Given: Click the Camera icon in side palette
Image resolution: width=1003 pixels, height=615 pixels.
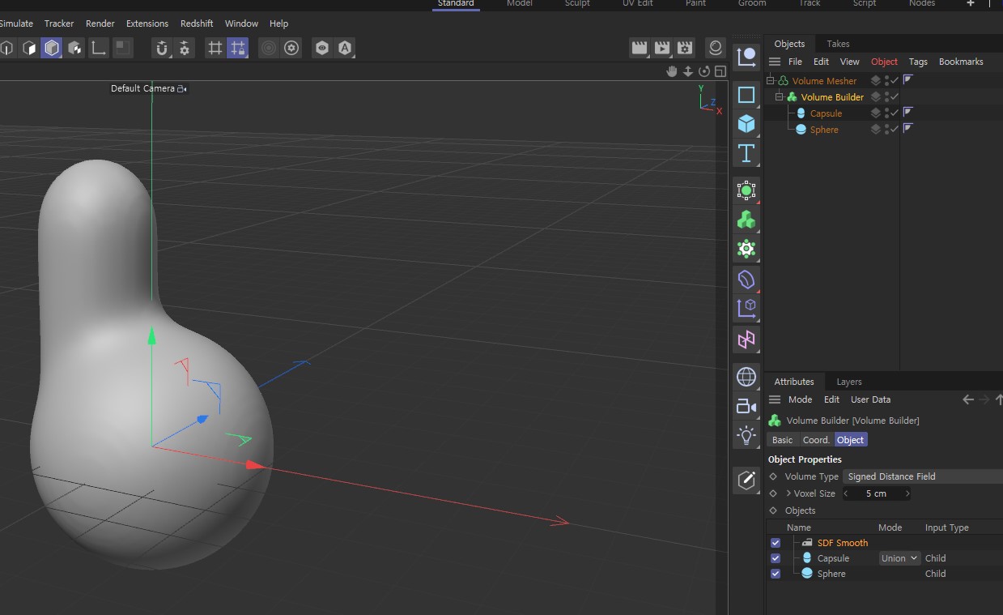Looking at the screenshot, I should click(746, 406).
